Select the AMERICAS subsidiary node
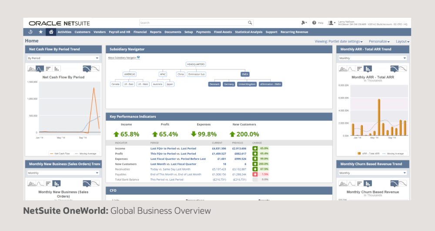The width and height of the screenshot is (435, 231). coord(130,75)
